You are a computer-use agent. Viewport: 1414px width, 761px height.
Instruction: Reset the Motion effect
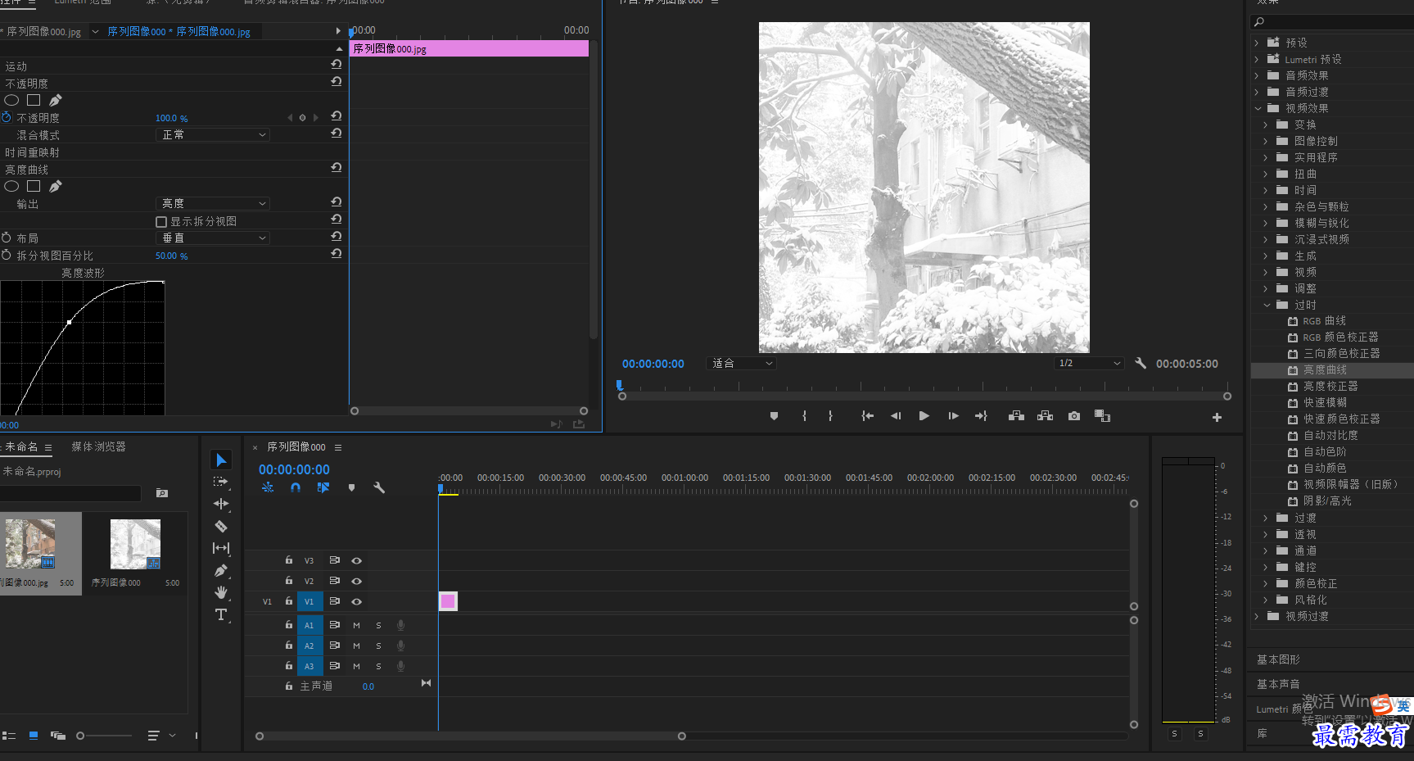[x=336, y=64]
